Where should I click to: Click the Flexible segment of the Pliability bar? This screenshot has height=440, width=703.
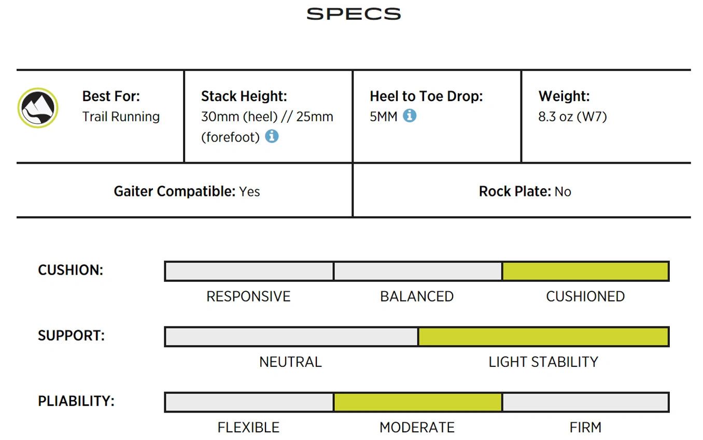pos(249,402)
